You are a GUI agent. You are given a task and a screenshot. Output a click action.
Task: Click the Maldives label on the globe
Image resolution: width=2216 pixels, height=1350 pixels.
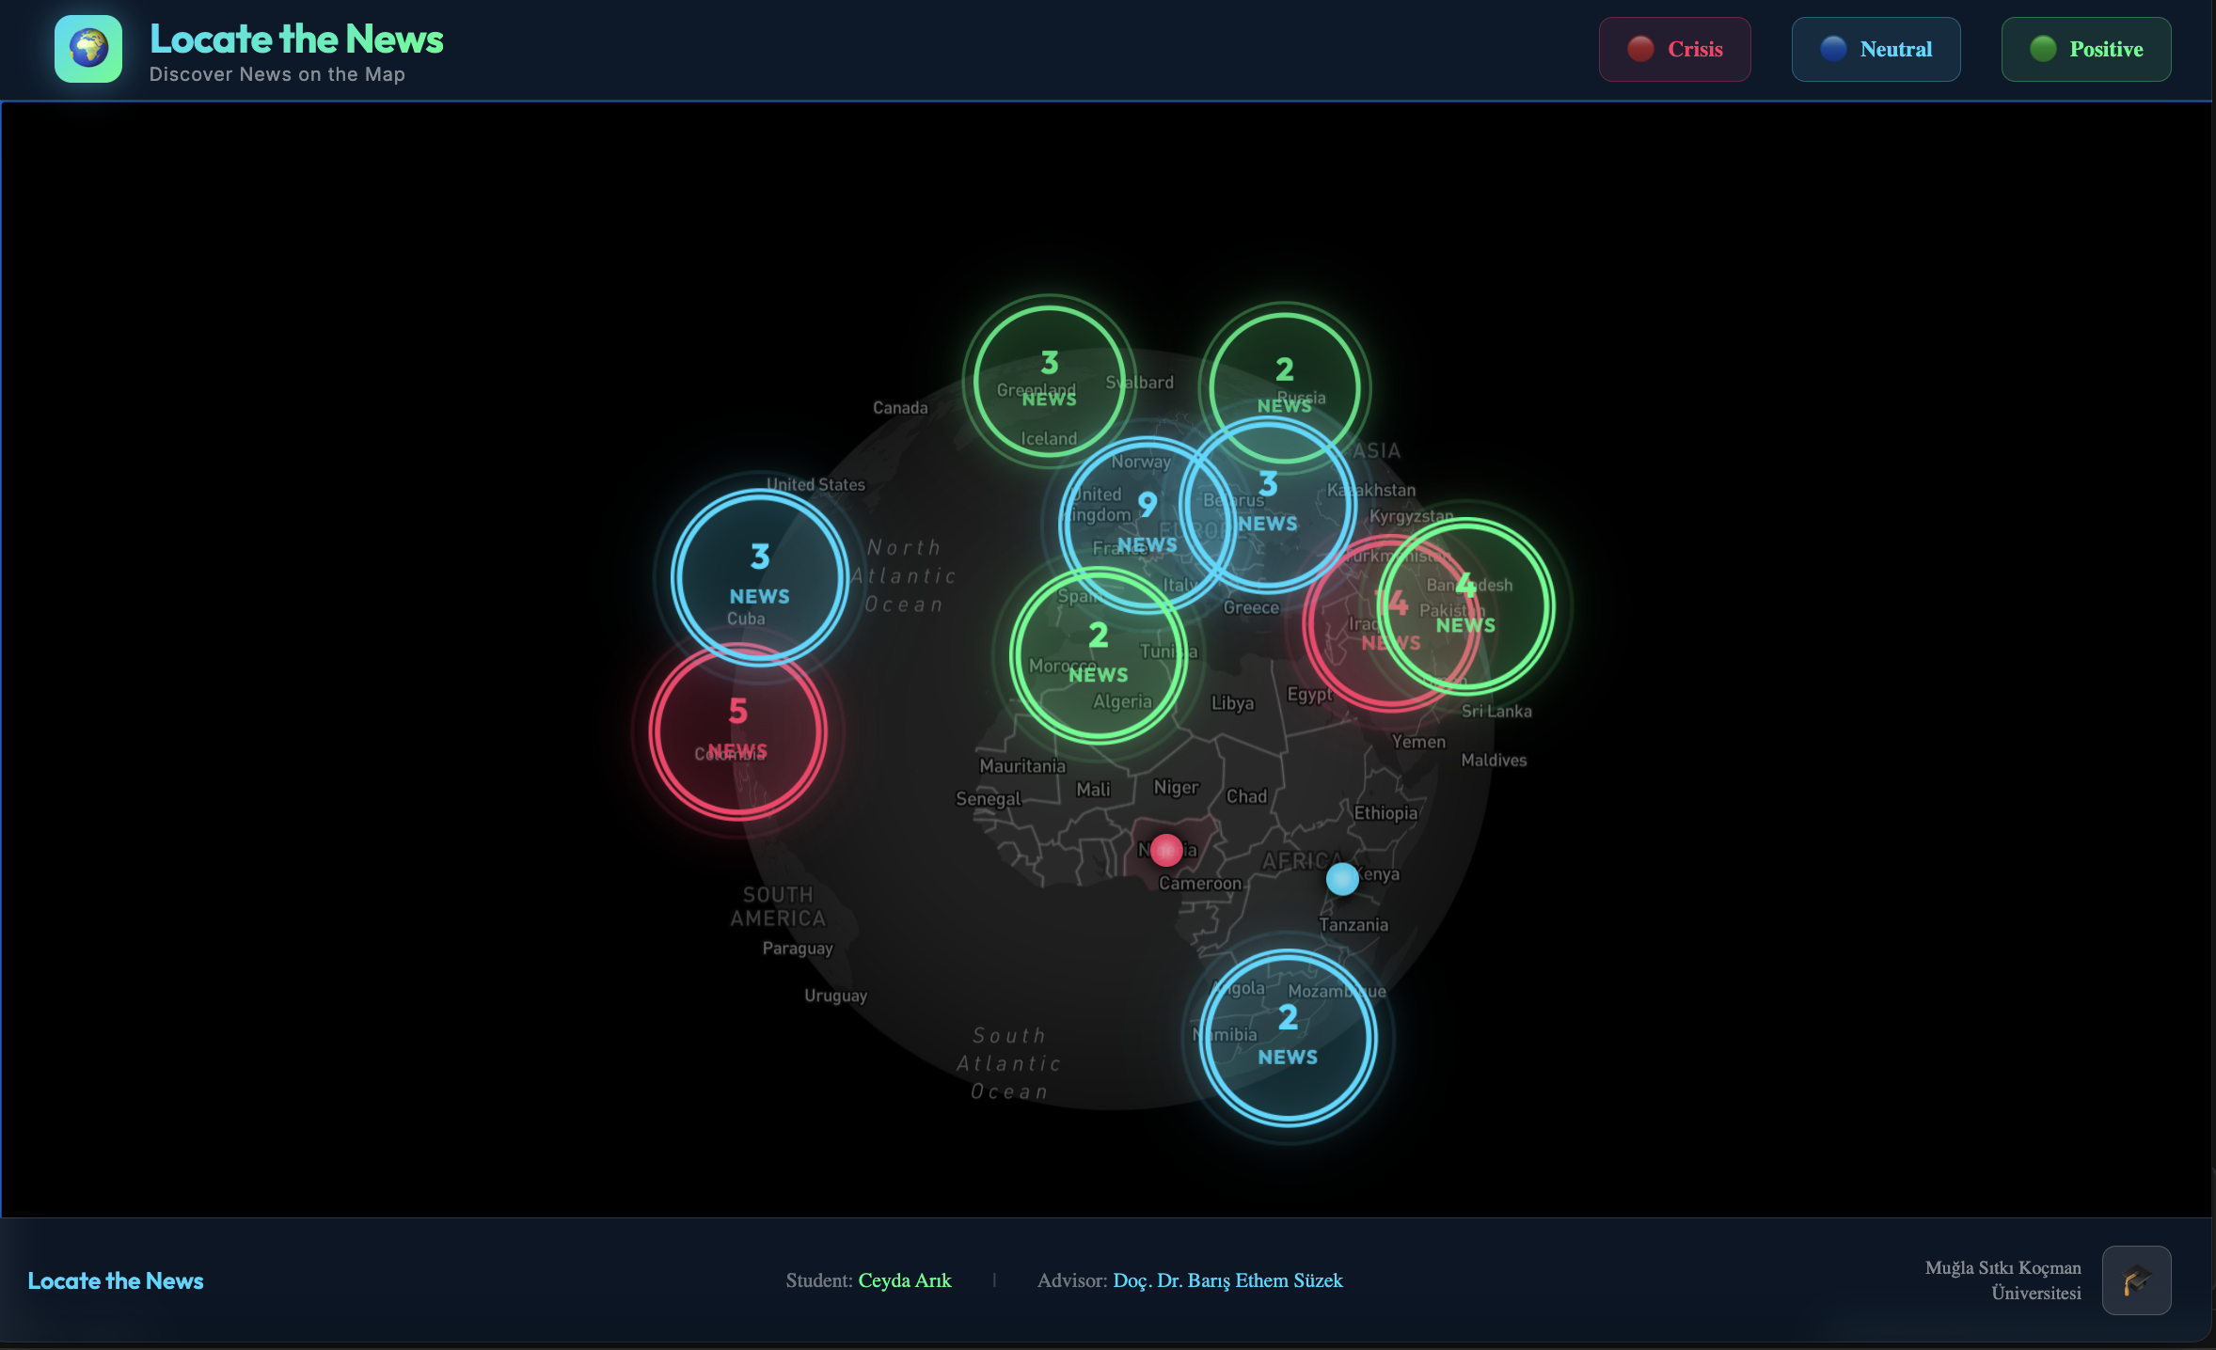[1494, 761]
